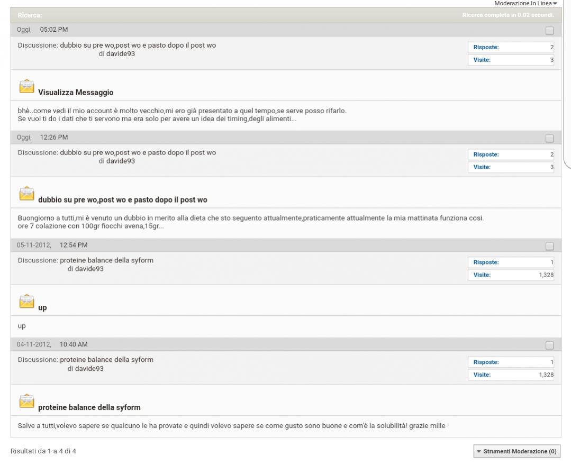Click envelope icon beside Visualizza Messaggio
Viewport: 571px width, 474px height.
click(x=27, y=87)
